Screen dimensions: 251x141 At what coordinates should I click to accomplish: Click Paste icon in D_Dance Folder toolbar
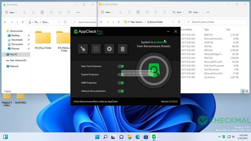point(138,12)
